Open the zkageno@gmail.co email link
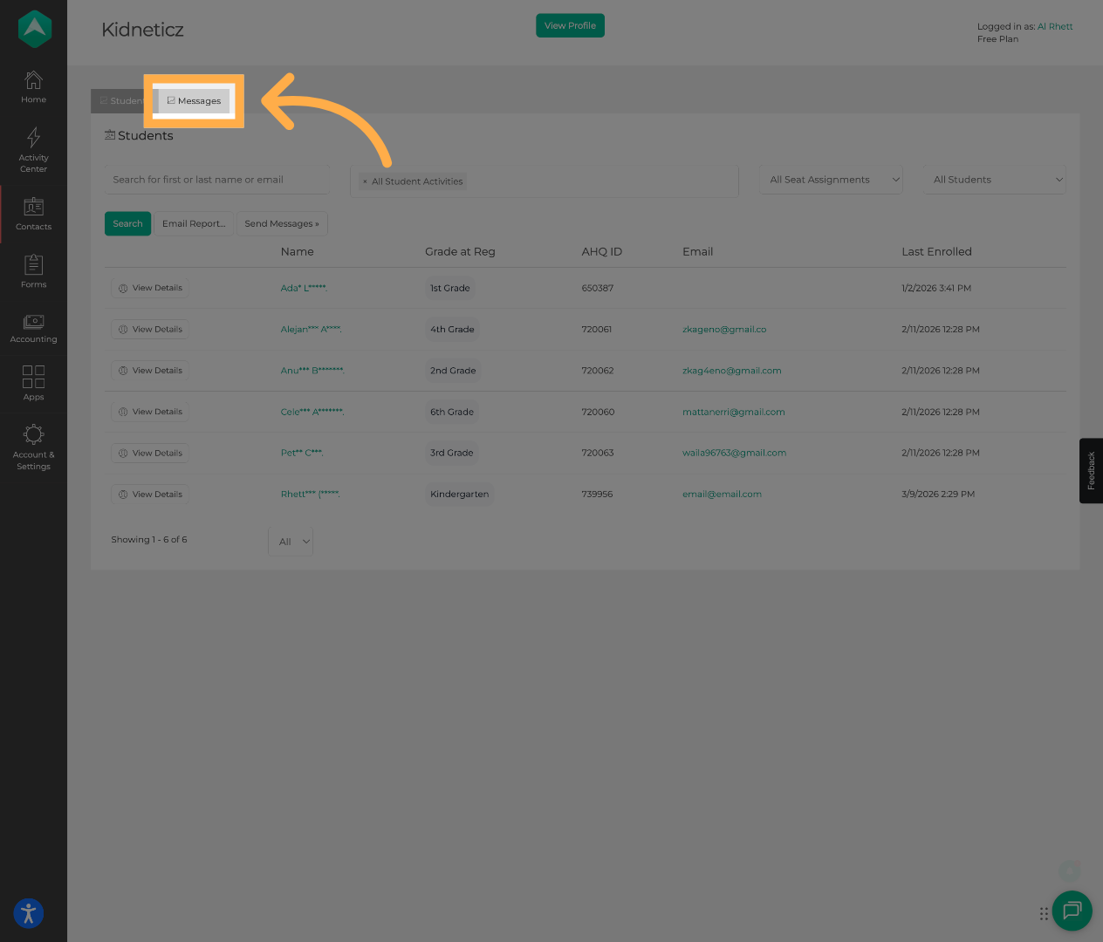The height and width of the screenshot is (942, 1103). click(x=723, y=330)
